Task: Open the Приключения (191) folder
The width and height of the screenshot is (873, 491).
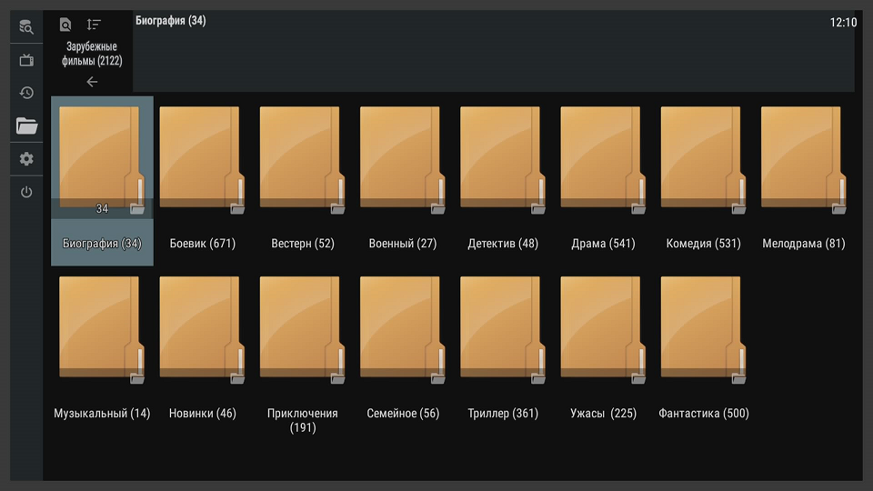Action: click(x=302, y=332)
